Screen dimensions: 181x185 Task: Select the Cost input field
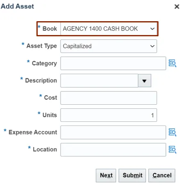point(109,98)
